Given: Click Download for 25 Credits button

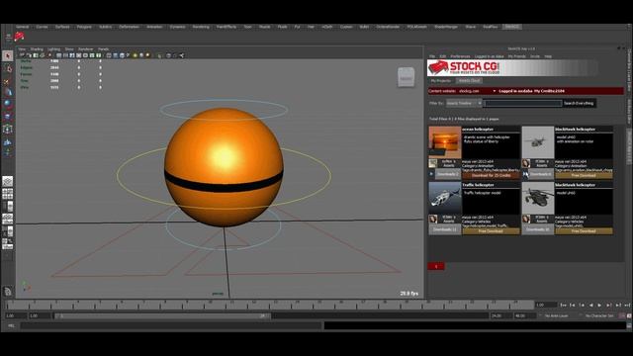Looking at the screenshot, I should tap(491, 176).
